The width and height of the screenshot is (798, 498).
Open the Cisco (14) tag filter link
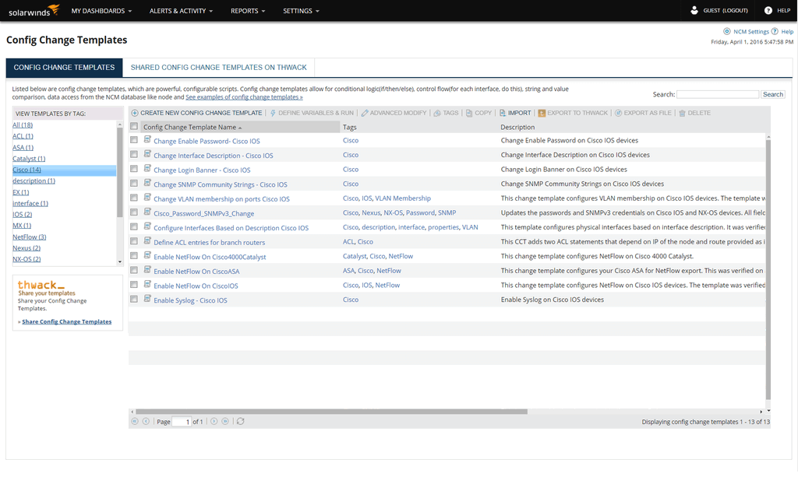click(26, 169)
